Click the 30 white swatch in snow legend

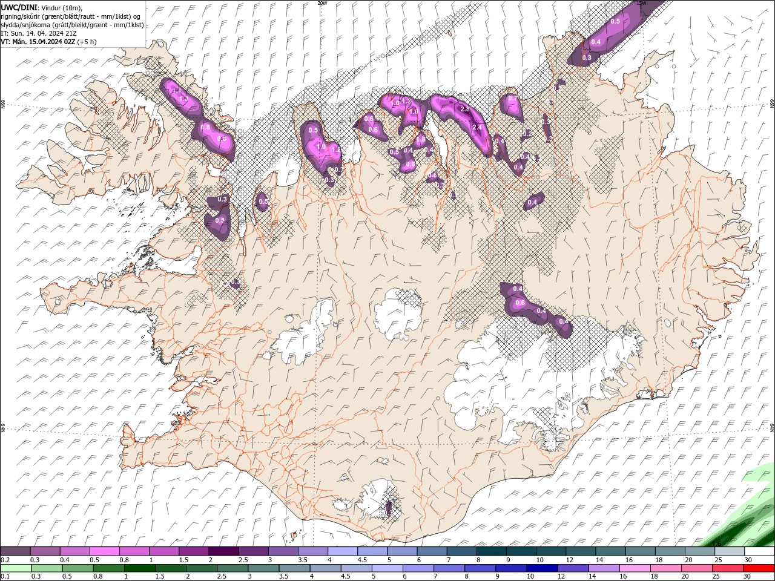[x=758, y=551]
